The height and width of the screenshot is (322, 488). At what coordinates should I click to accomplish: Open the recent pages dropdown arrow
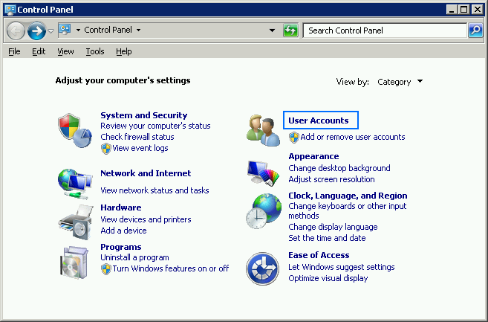(x=51, y=30)
